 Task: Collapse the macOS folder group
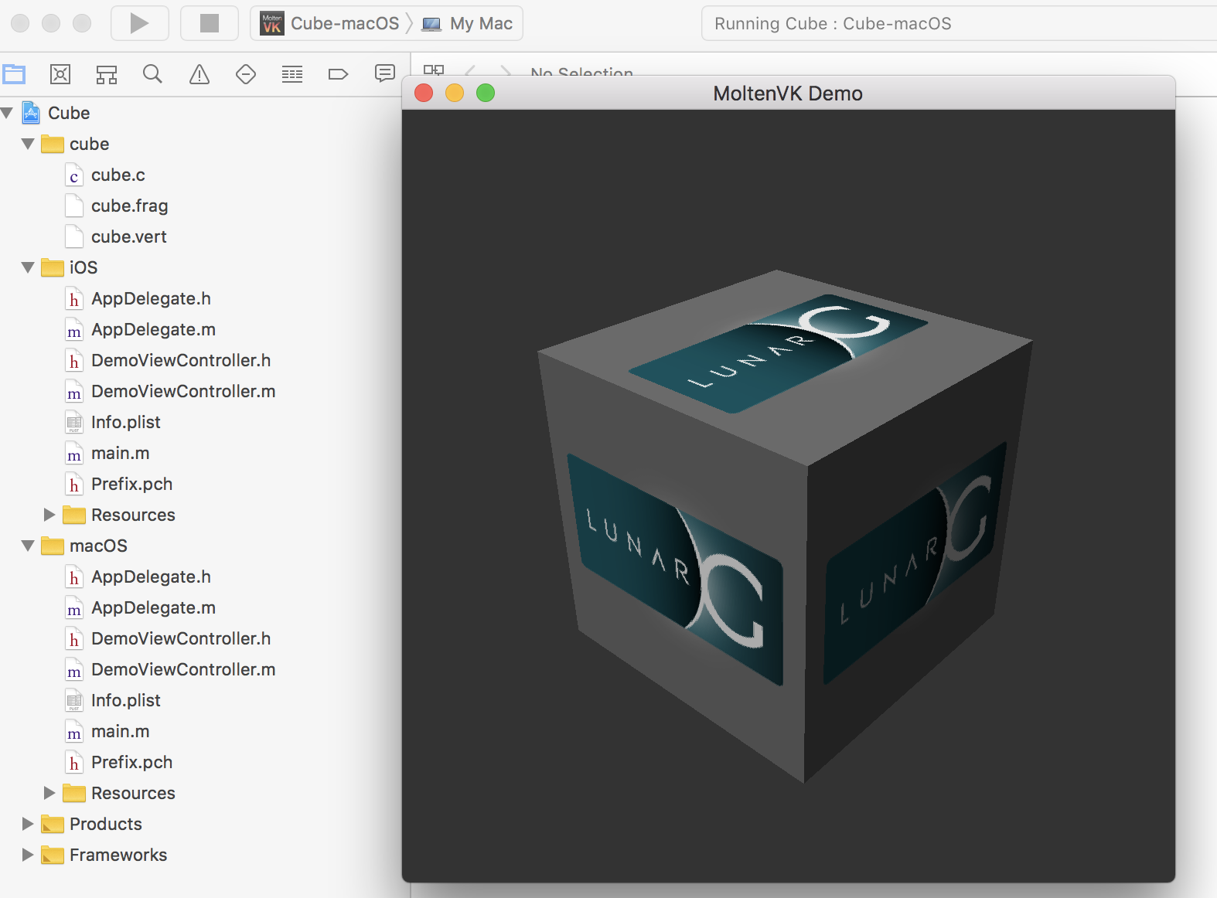(28, 546)
